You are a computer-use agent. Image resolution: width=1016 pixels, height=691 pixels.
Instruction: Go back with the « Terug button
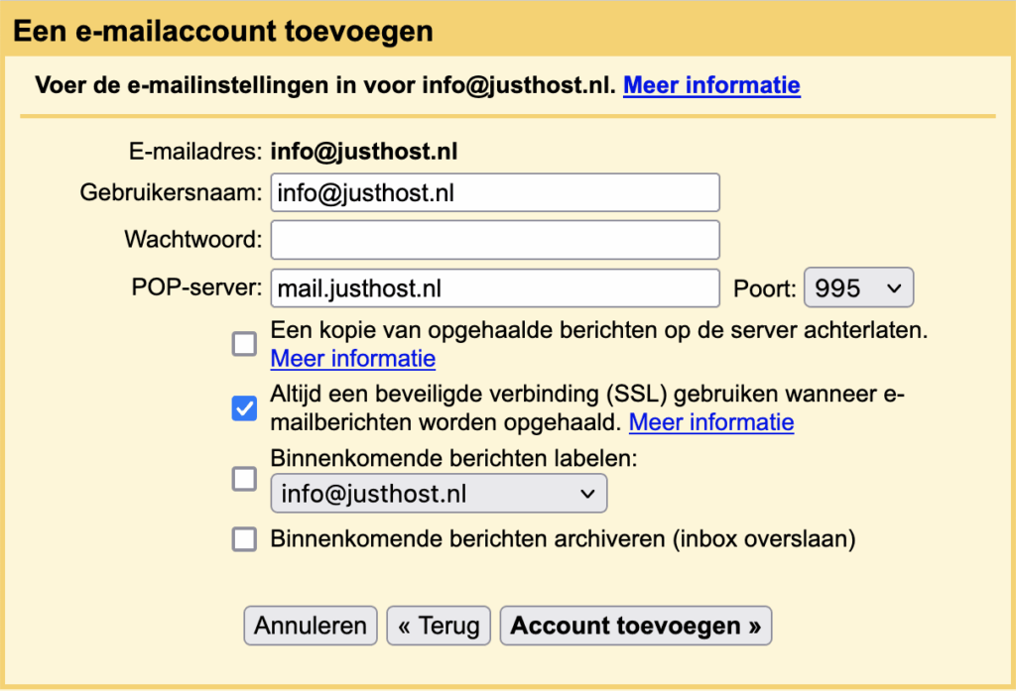[x=439, y=626]
